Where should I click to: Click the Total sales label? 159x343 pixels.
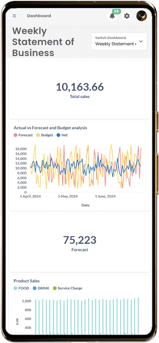(79, 96)
